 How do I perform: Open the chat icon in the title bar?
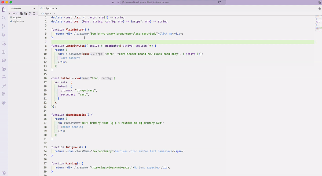(x=219, y=2)
